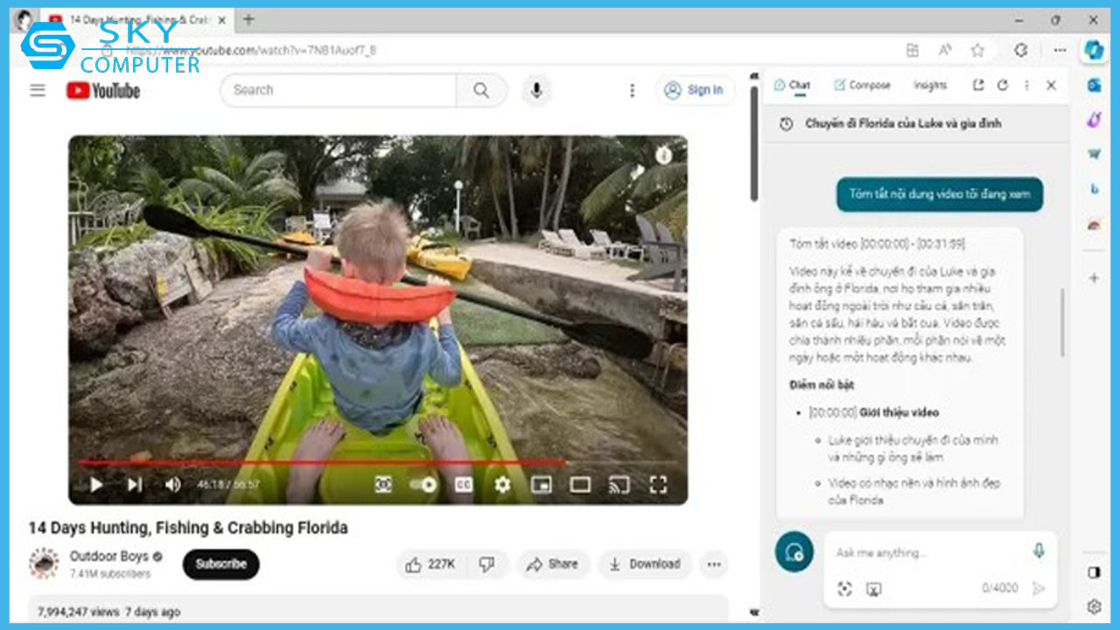
Task: Open the Copilot chat in new window
Action: 978,86
